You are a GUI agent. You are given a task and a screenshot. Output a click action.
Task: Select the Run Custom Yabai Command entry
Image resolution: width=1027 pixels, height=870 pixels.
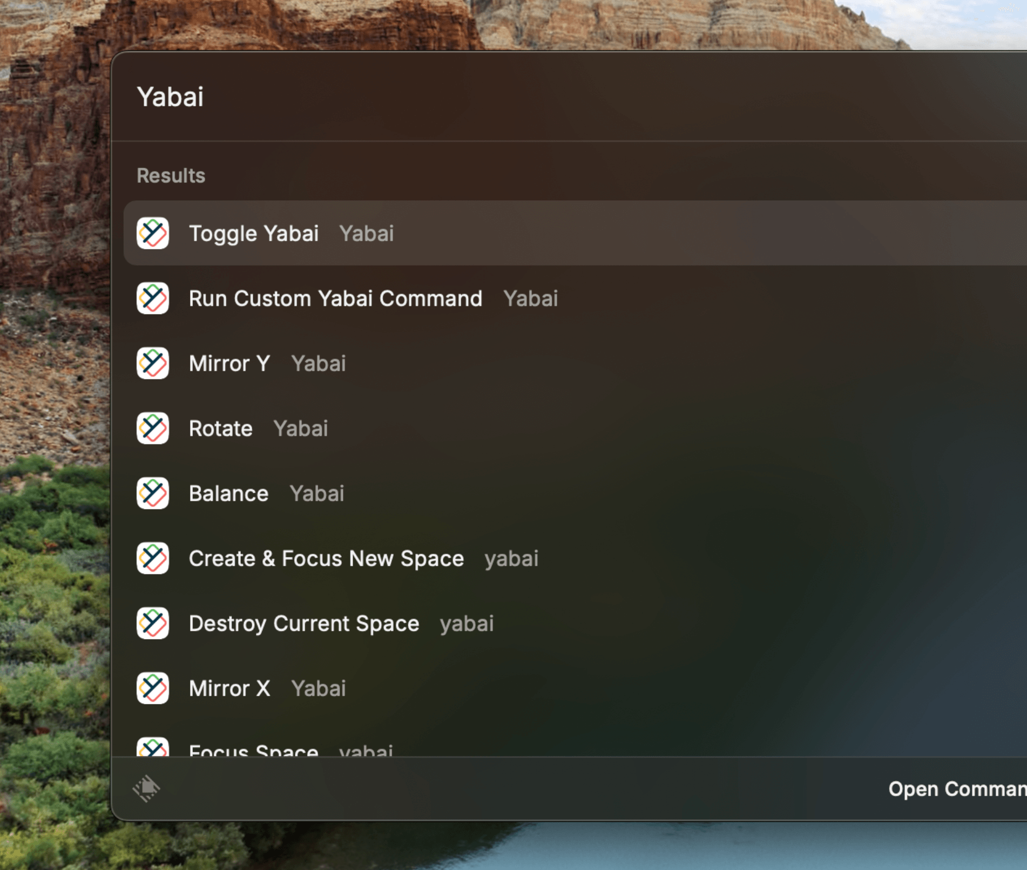[x=335, y=298]
